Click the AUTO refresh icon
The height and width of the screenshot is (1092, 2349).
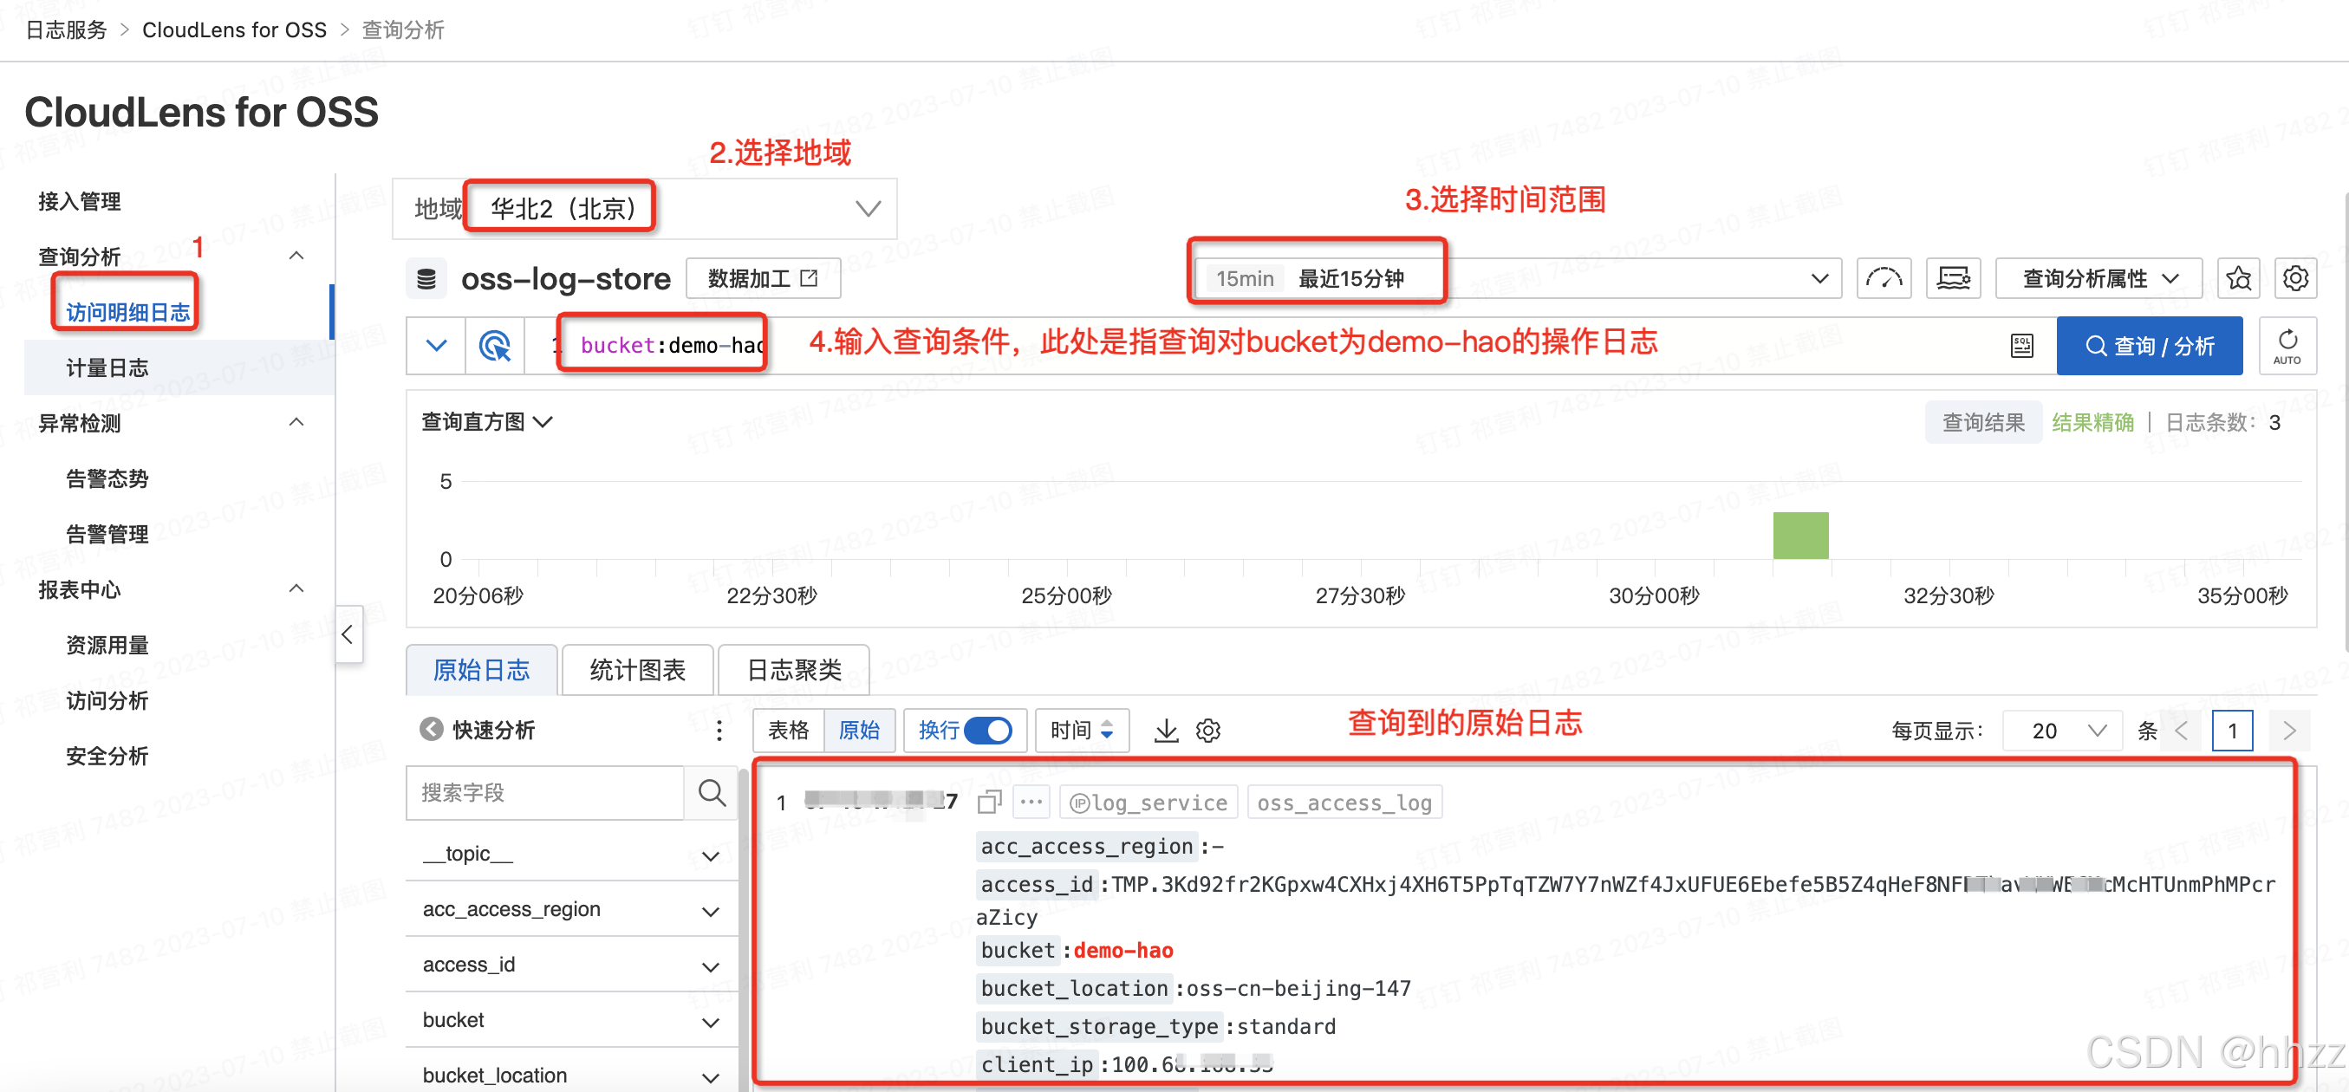coord(2287,346)
